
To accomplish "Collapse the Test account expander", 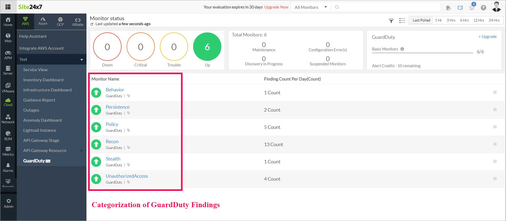I will (x=82, y=59).
